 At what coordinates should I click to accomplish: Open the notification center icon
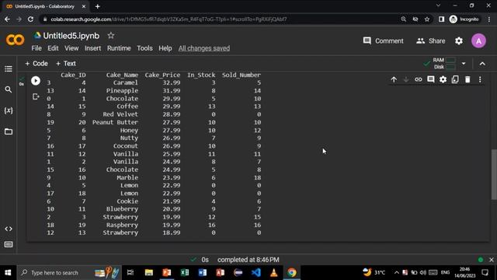485,272
